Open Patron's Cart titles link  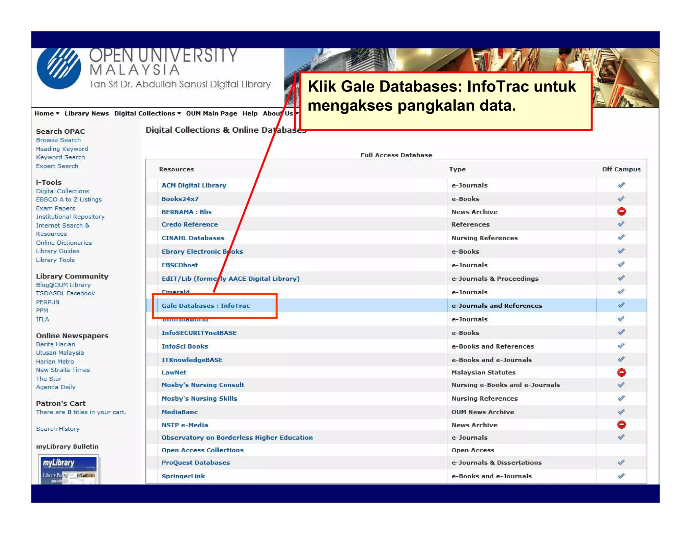pyautogui.click(x=81, y=412)
